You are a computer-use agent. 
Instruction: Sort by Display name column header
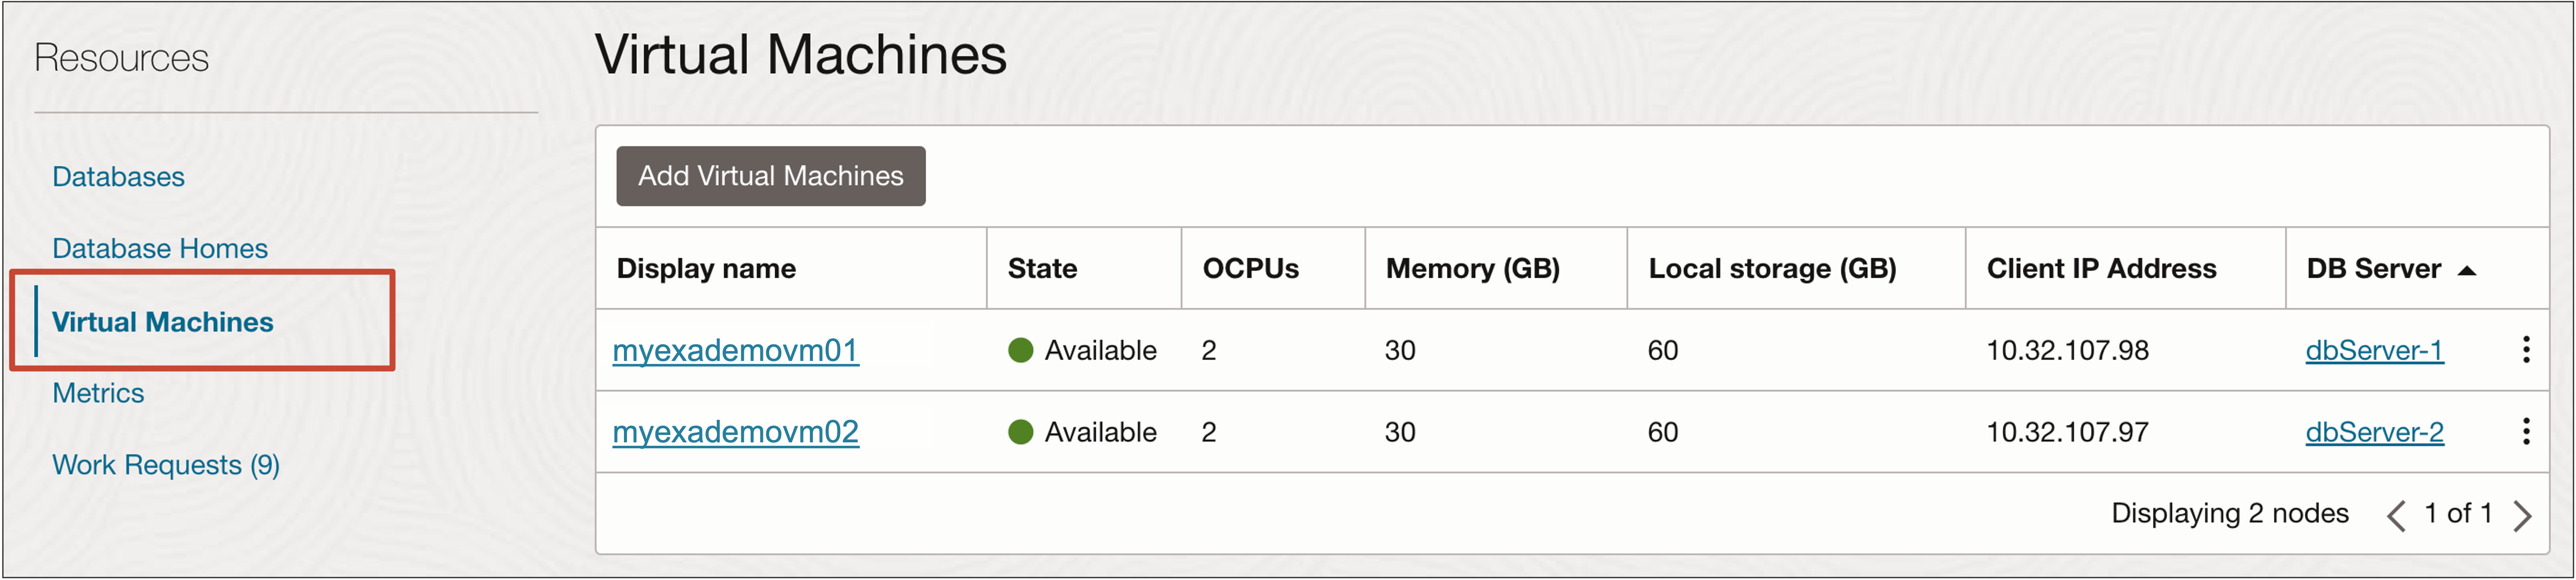706,268
